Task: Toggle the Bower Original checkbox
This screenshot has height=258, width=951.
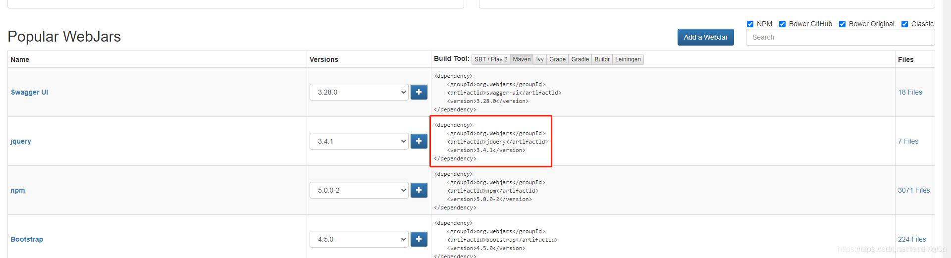Action: [842, 24]
